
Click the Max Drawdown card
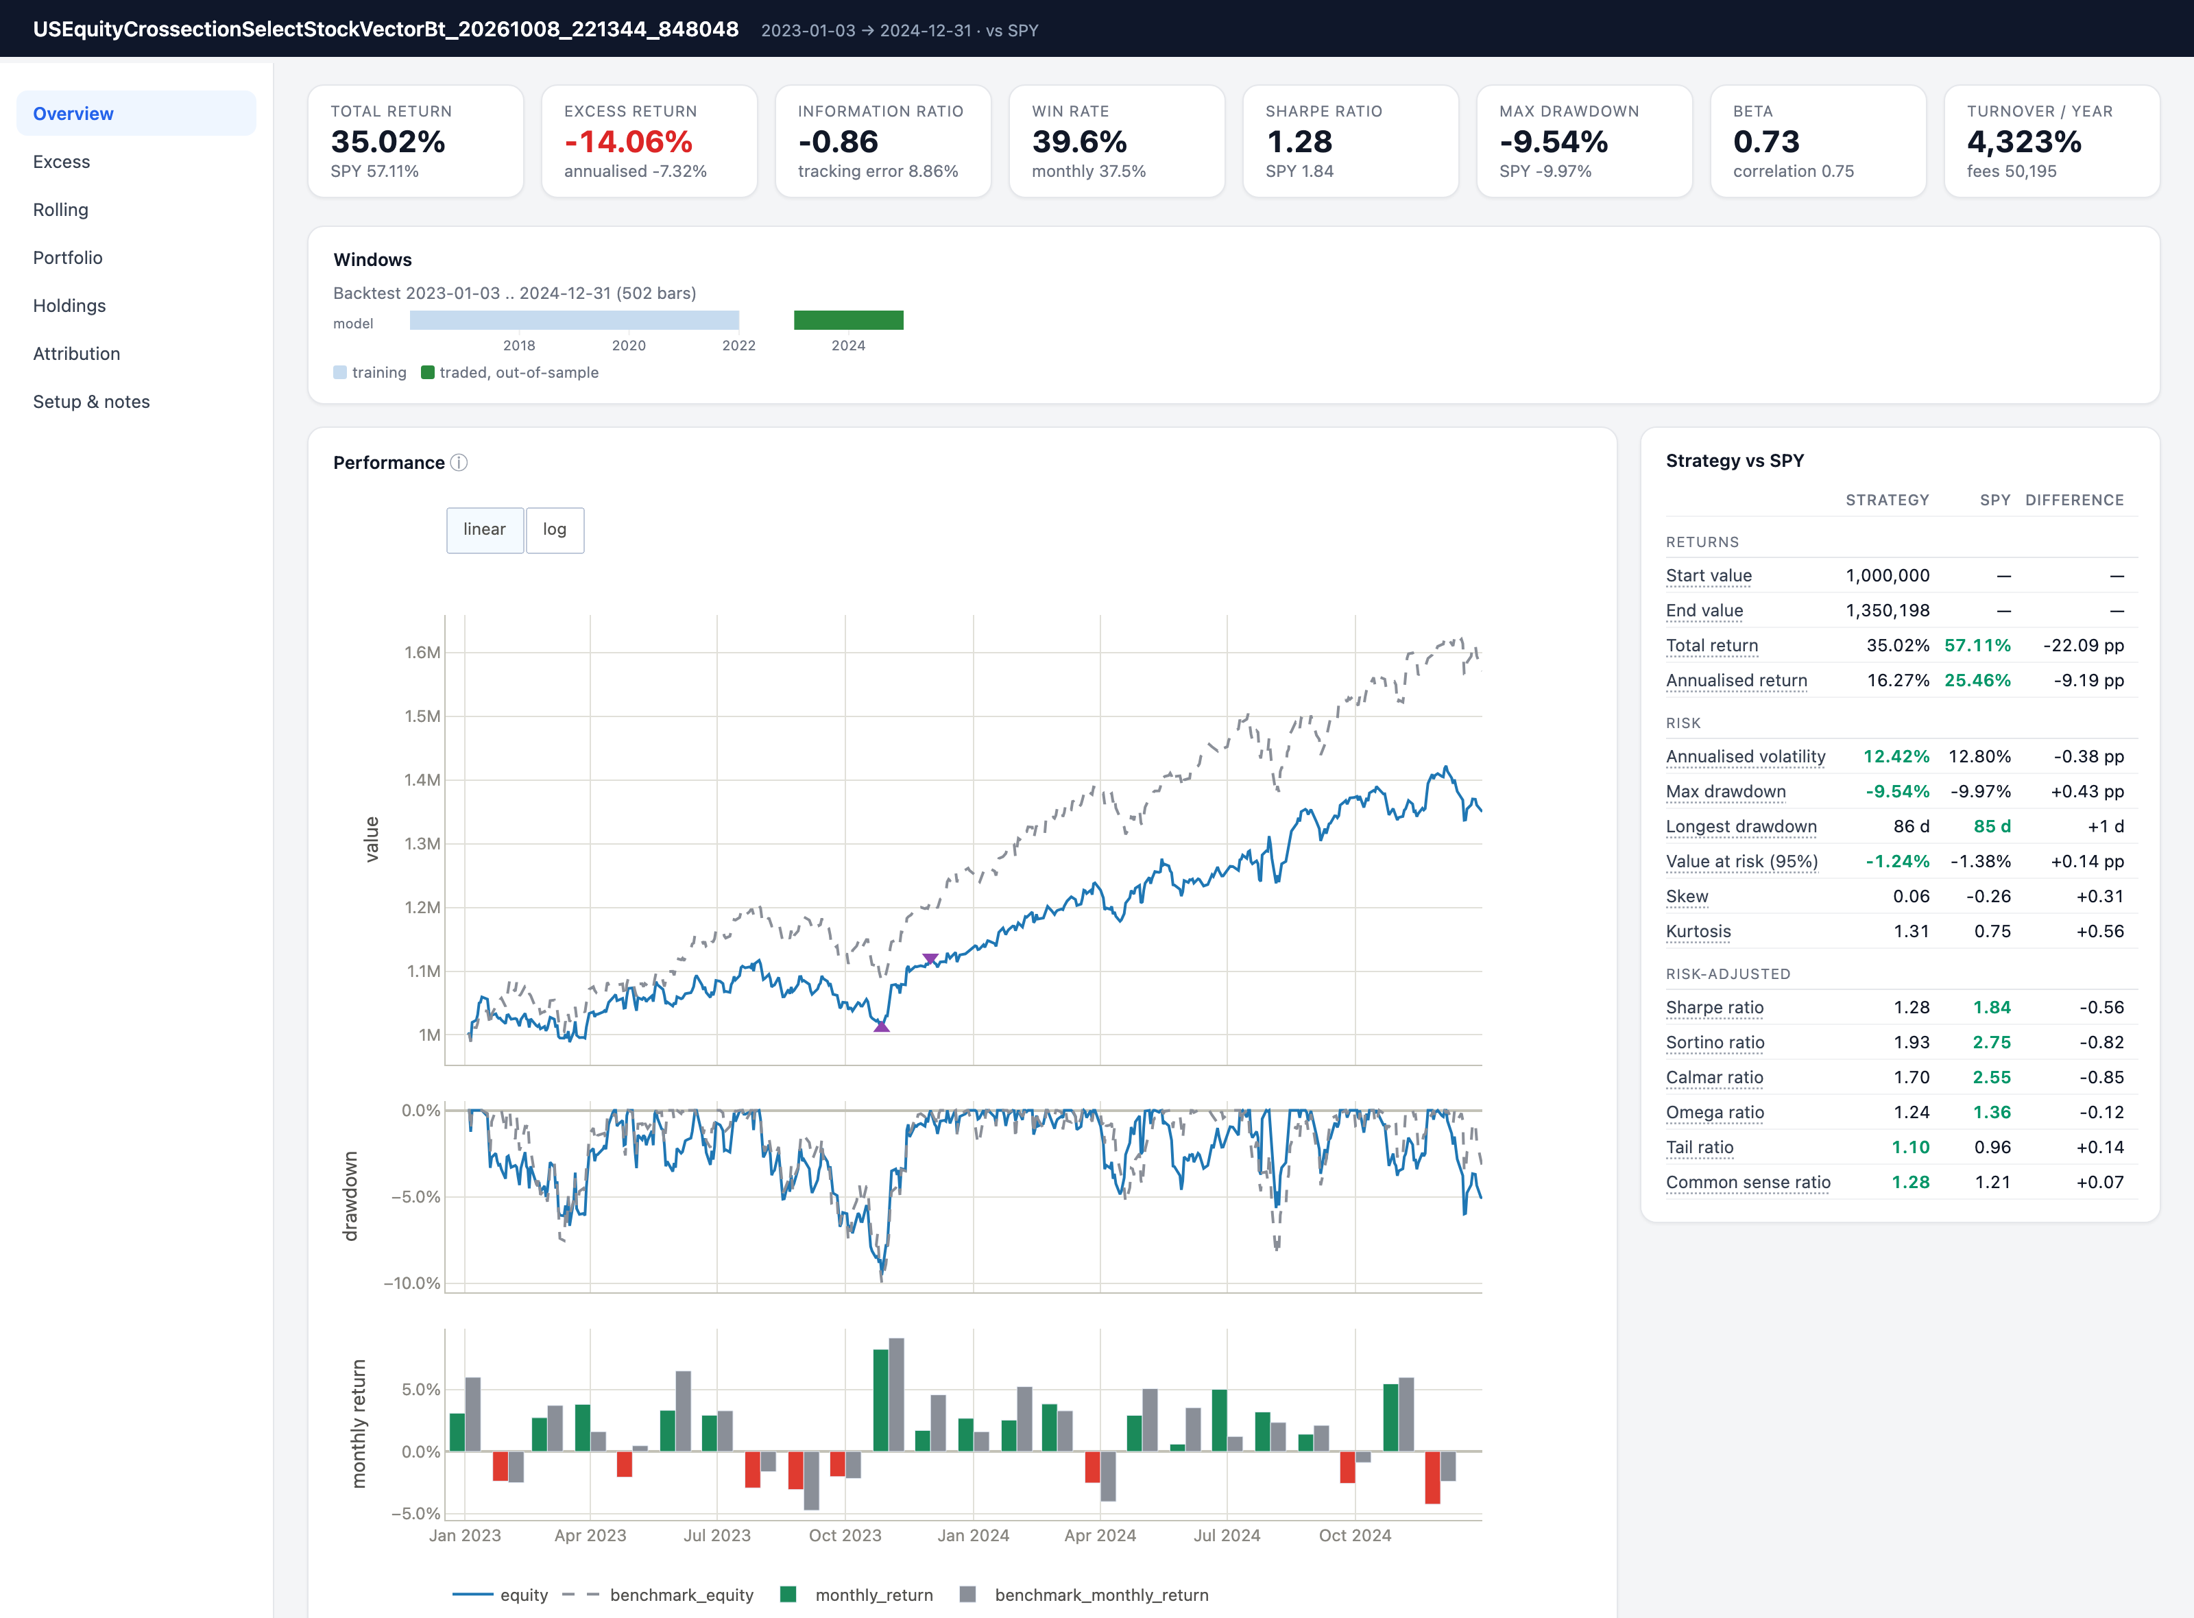[1584, 141]
